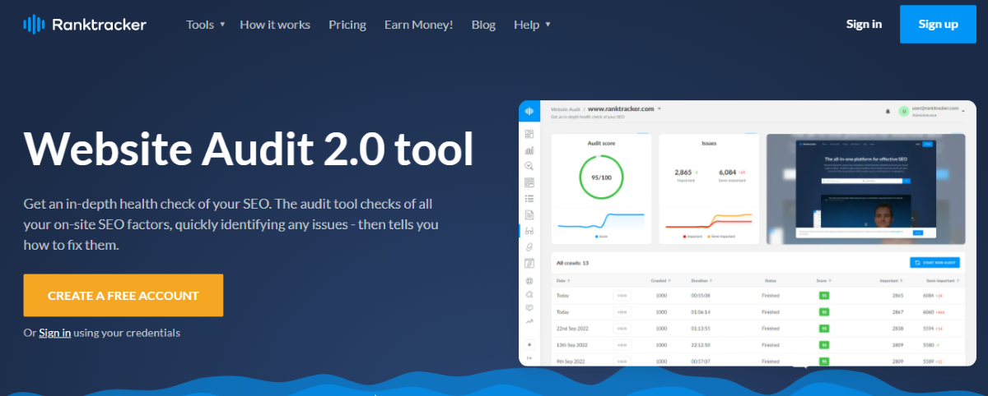Go to How it works page
Image resolution: width=988 pixels, height=396 pixels.
tap(275, 25)
